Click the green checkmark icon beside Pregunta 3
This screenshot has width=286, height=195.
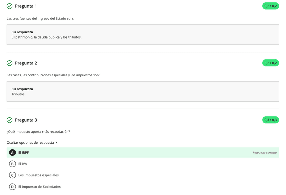pos(9,120)
